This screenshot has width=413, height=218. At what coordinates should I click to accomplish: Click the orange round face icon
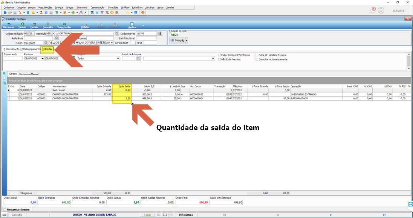click(143, 12)
